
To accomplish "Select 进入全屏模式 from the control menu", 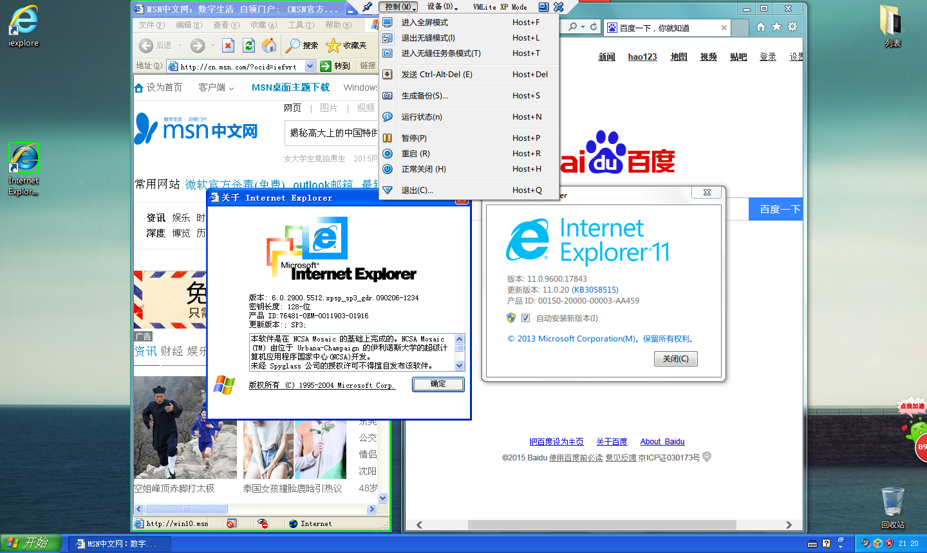I will click(x=469, y=22).
